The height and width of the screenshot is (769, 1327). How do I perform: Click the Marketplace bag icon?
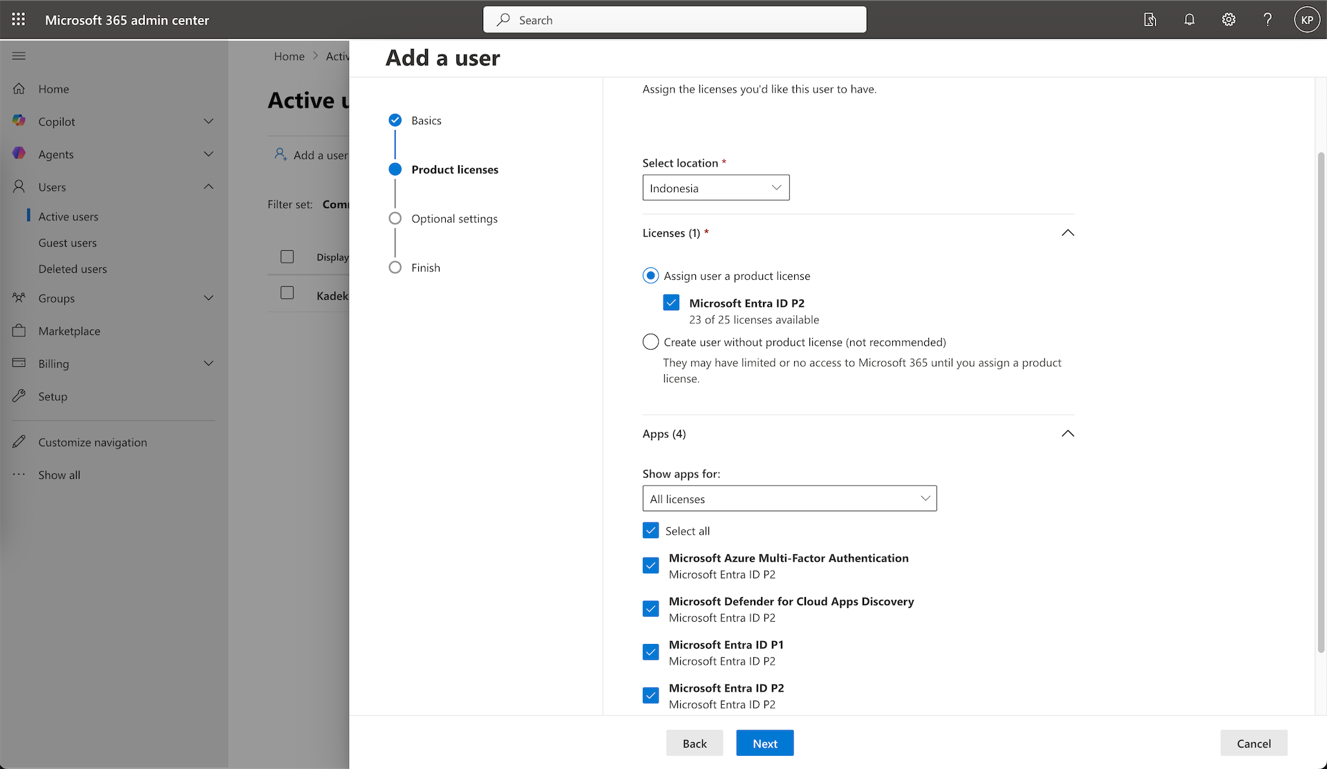[19, 331]
